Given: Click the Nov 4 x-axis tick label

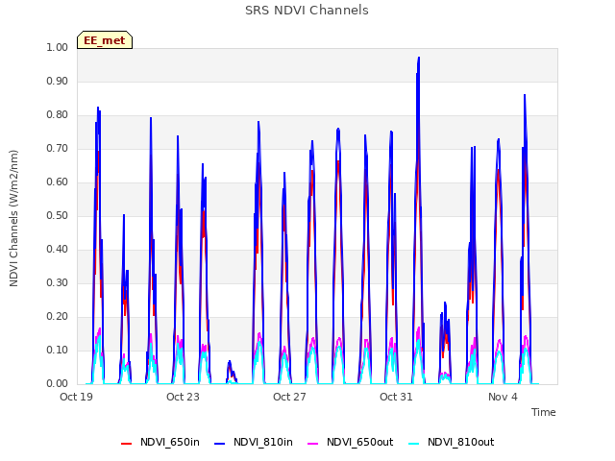Looking at the screenshot, I should (x=503, y=397).
